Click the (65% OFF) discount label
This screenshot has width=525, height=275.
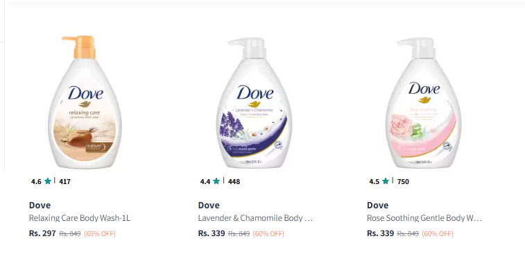[x=100, y=234]
